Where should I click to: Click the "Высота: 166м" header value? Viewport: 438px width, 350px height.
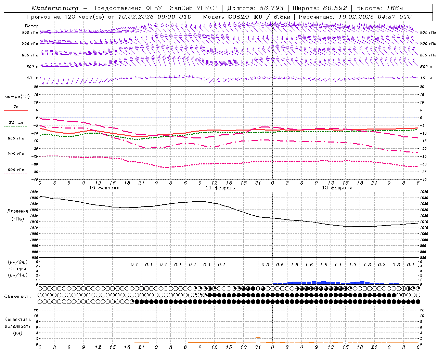(379, 8)
